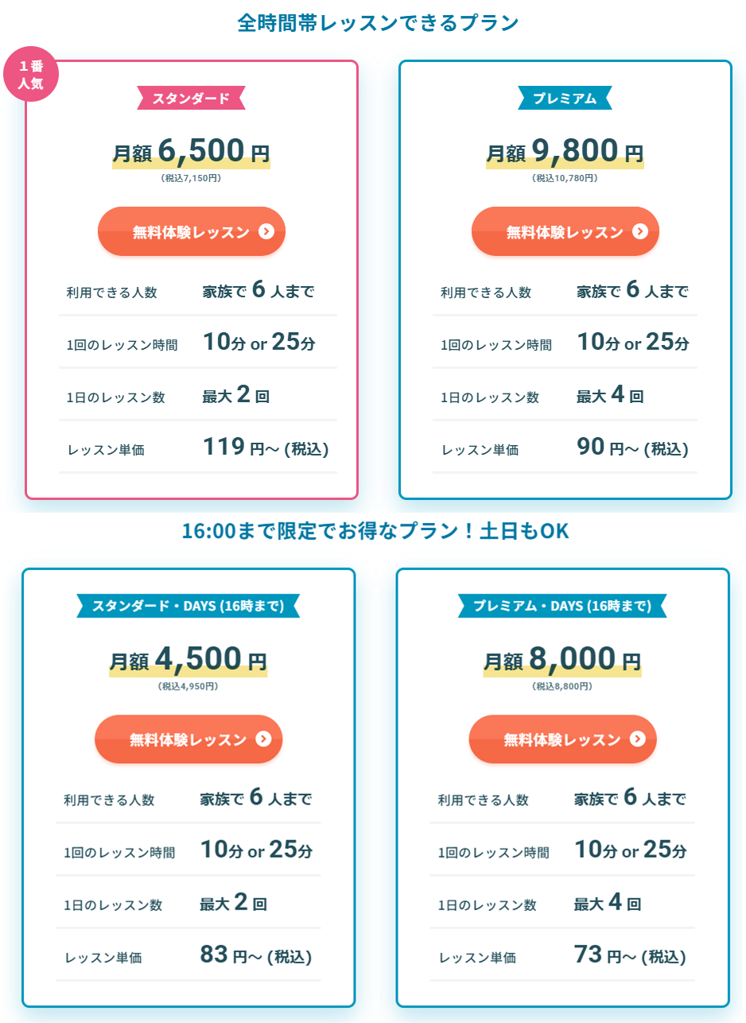
Task: Click the pink 1番人気 badge
Action: 33,72
